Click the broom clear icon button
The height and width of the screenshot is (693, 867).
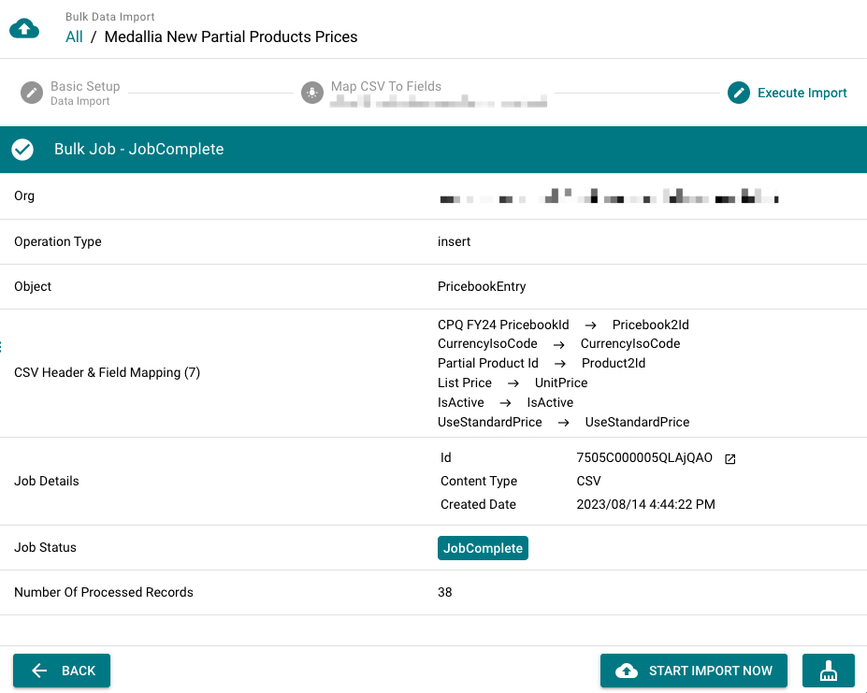point(829,671)
